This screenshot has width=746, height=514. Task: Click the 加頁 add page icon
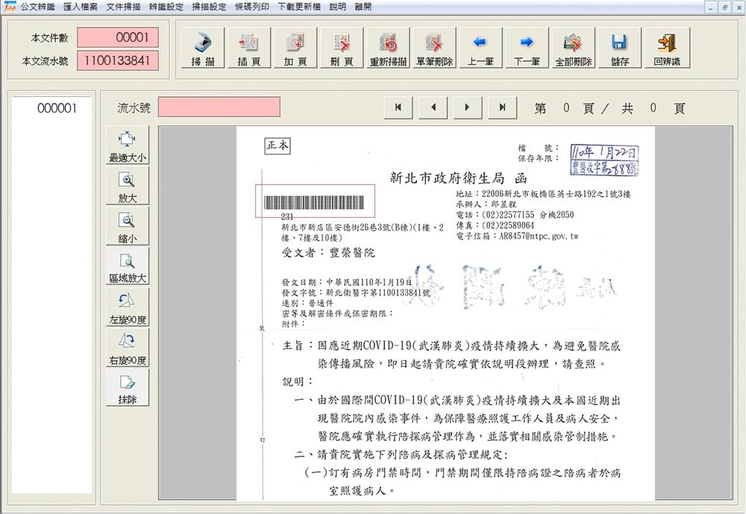[x=295, y=48]
